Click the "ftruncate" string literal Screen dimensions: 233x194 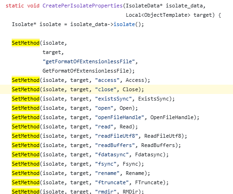[x=112, y=182]
